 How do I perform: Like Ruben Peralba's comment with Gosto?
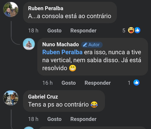[54, 31]
